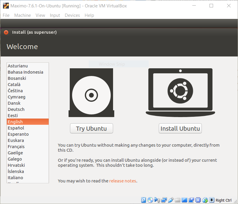This screenshot has height=204, width=238.
Task: Click the optical disc status icon
Action: pyautogui.click(x=150, y=200)
